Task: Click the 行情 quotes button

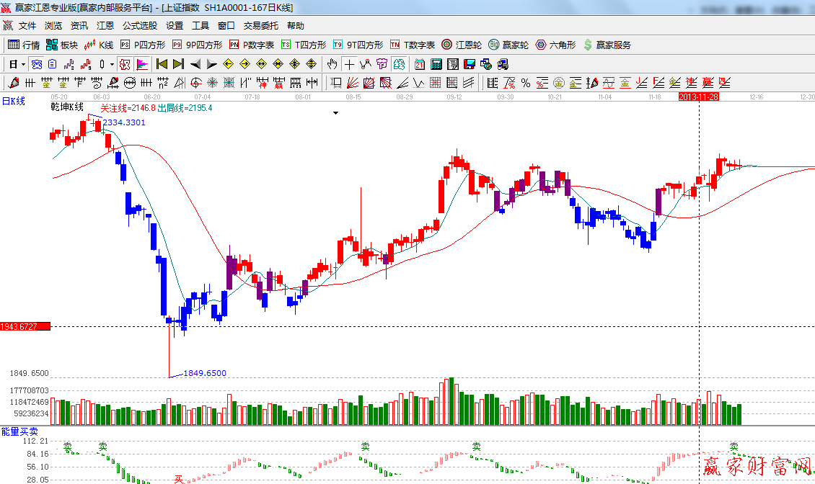Action: tap(24, 45)
